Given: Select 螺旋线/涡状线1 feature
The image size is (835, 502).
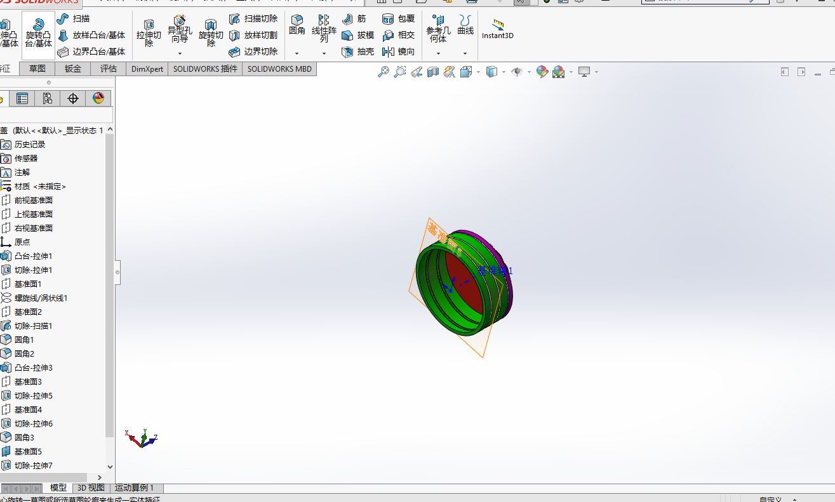Looking at the screenshot, I should coord(41,298).
